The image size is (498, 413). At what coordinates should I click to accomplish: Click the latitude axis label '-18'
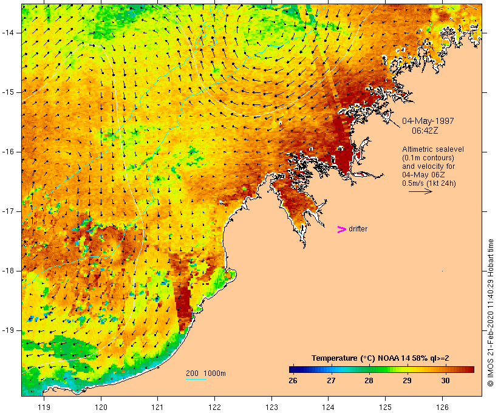(8, 271)
